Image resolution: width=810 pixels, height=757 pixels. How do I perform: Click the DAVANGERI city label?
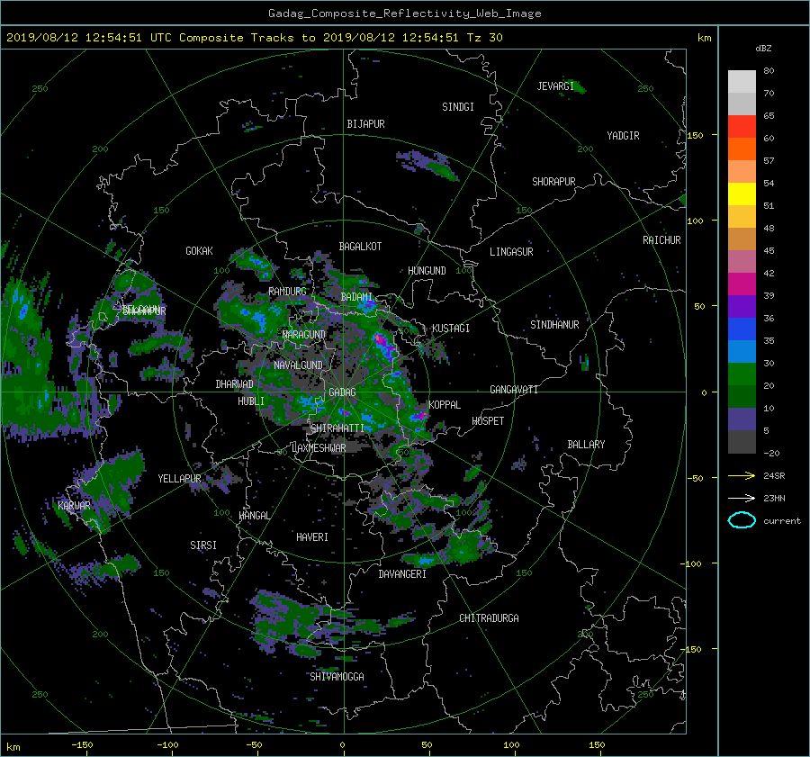(x=402, y=574)
